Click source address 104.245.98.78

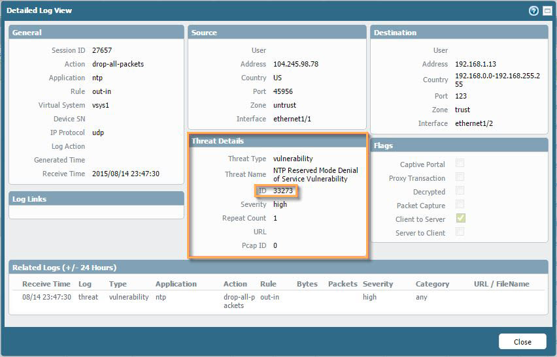(x=297, y=64)
